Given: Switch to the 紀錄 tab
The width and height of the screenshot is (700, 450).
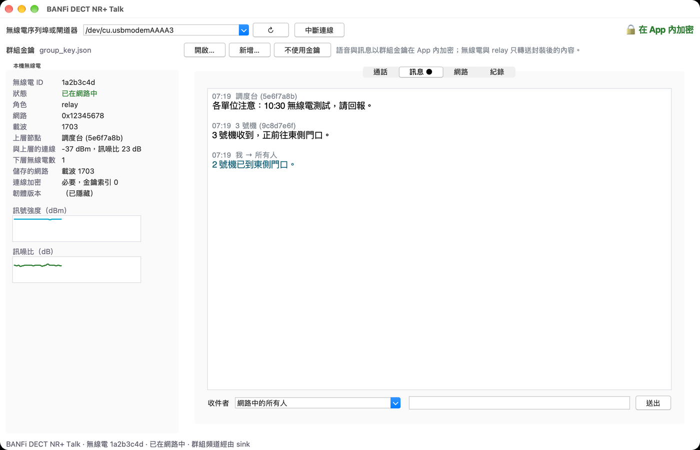Looking at the screenshot, I should [x=497, y=72].
